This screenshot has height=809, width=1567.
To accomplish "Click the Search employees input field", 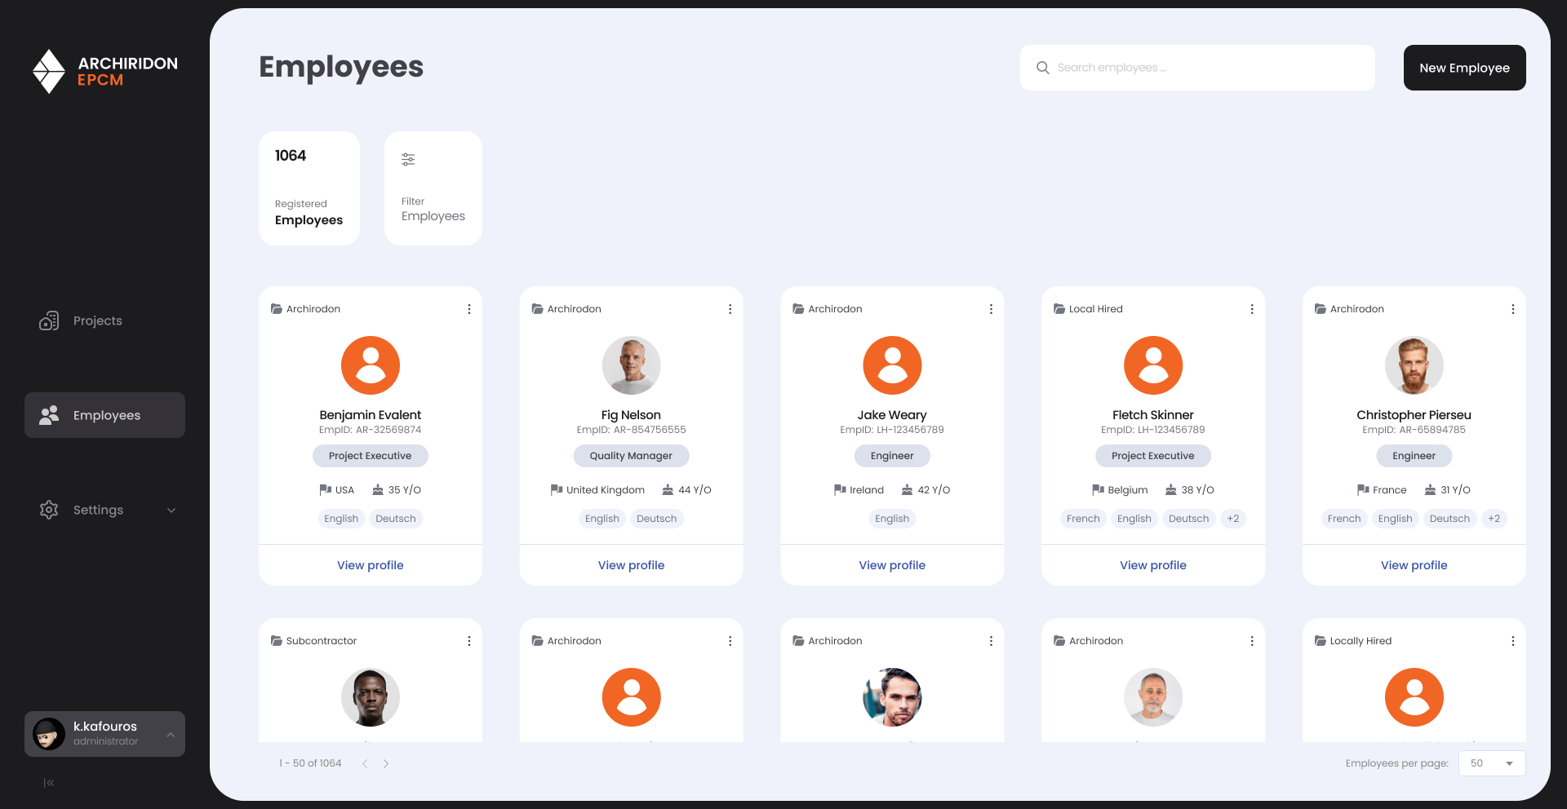I will click(1208, 68).
